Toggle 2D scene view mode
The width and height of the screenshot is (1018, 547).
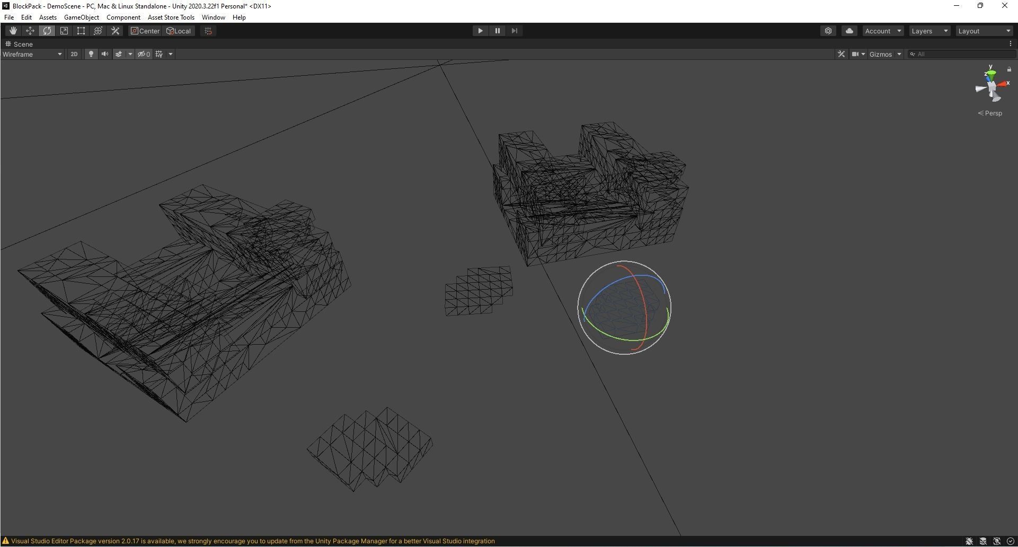(x=74, y=54)
